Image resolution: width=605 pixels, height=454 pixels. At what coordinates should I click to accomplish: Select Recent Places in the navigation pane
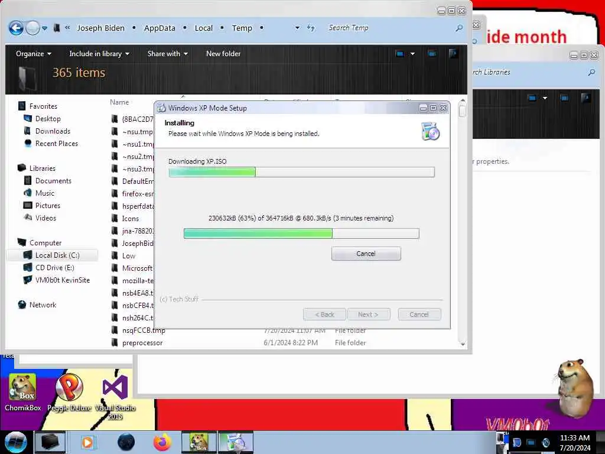click(x=56, y=143)
